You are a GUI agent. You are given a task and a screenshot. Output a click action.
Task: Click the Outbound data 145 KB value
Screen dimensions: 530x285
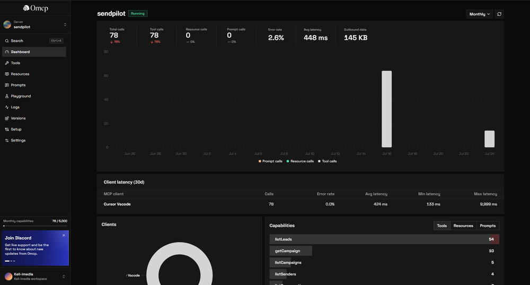tap(356, 38)
